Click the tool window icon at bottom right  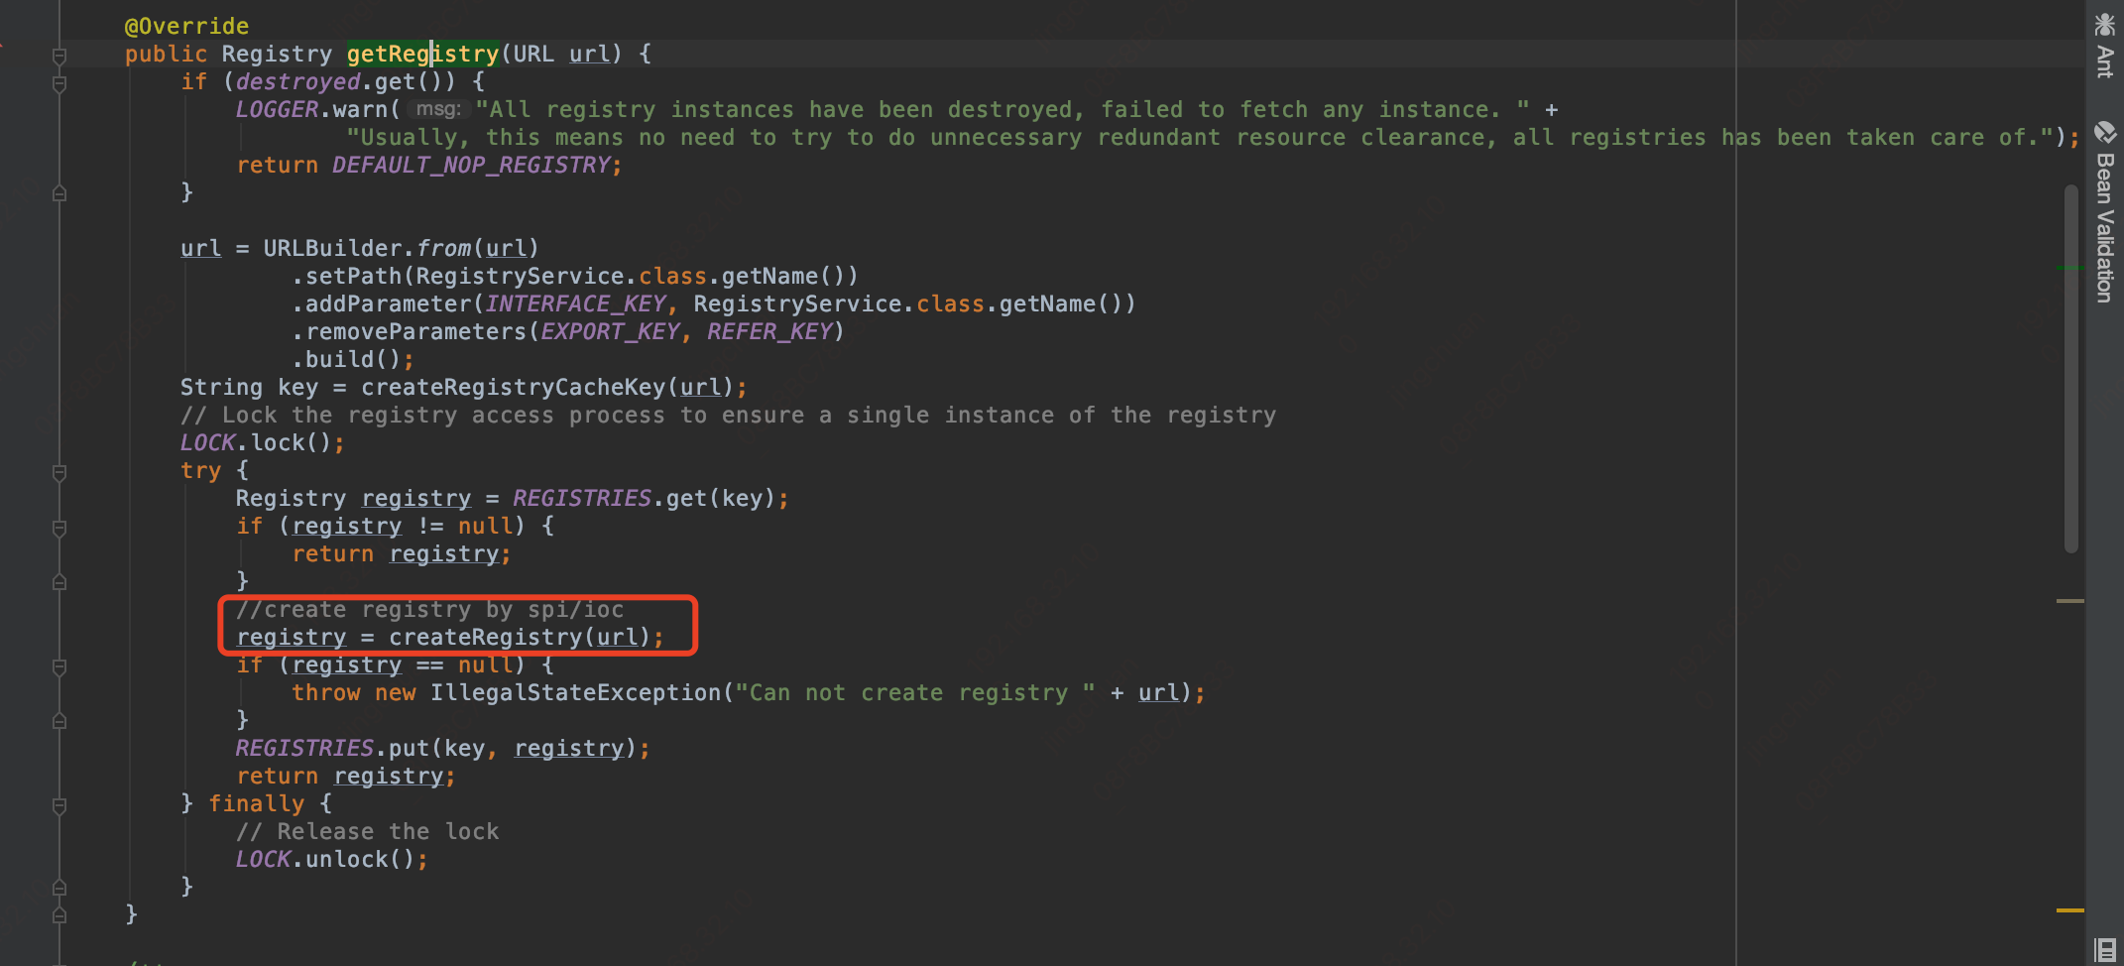(x=2105, y=949)
